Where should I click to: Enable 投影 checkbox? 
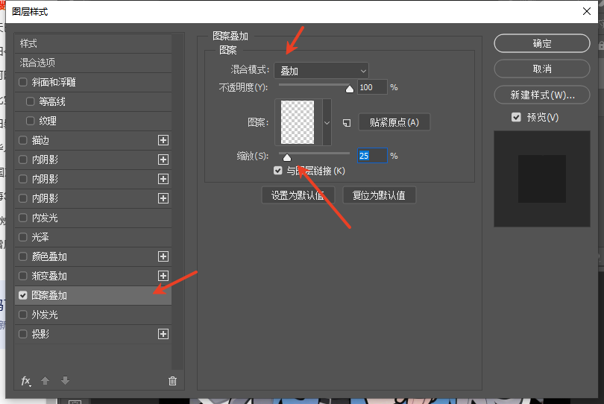coord(22,334)
